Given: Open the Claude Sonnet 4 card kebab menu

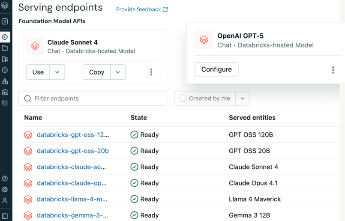Looking at the screenshot, I should [151, 72].
